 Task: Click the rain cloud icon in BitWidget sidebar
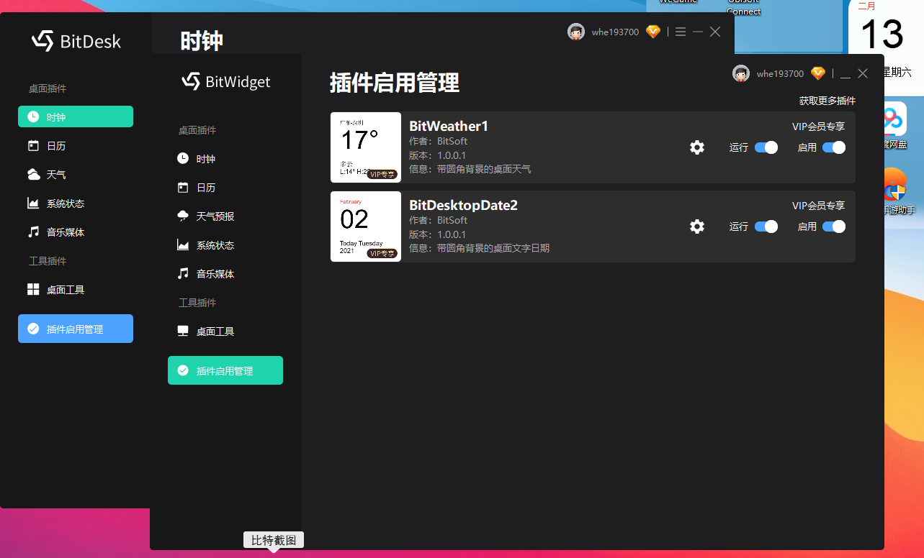183,216
